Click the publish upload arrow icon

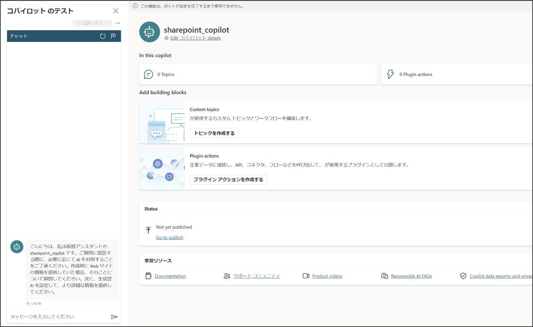point(148,230)
